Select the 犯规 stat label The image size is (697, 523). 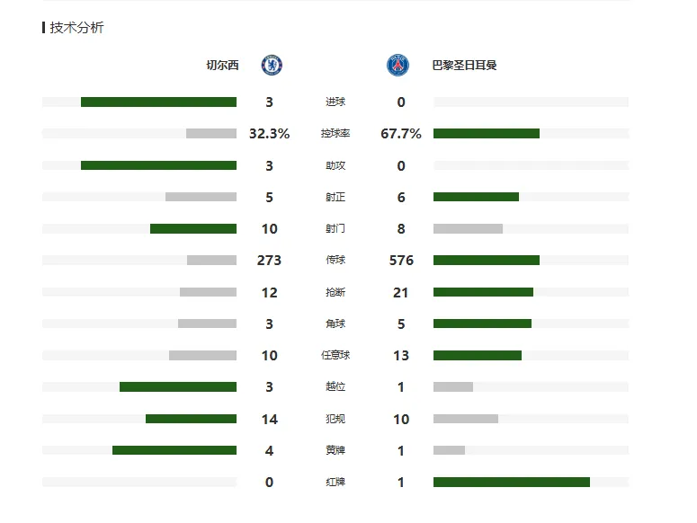pos(335,419)
